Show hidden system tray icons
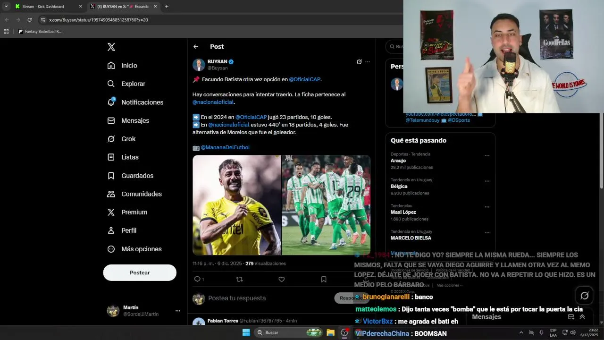The image size is (604, 340). pyautogui.click(x=521, y=332)
